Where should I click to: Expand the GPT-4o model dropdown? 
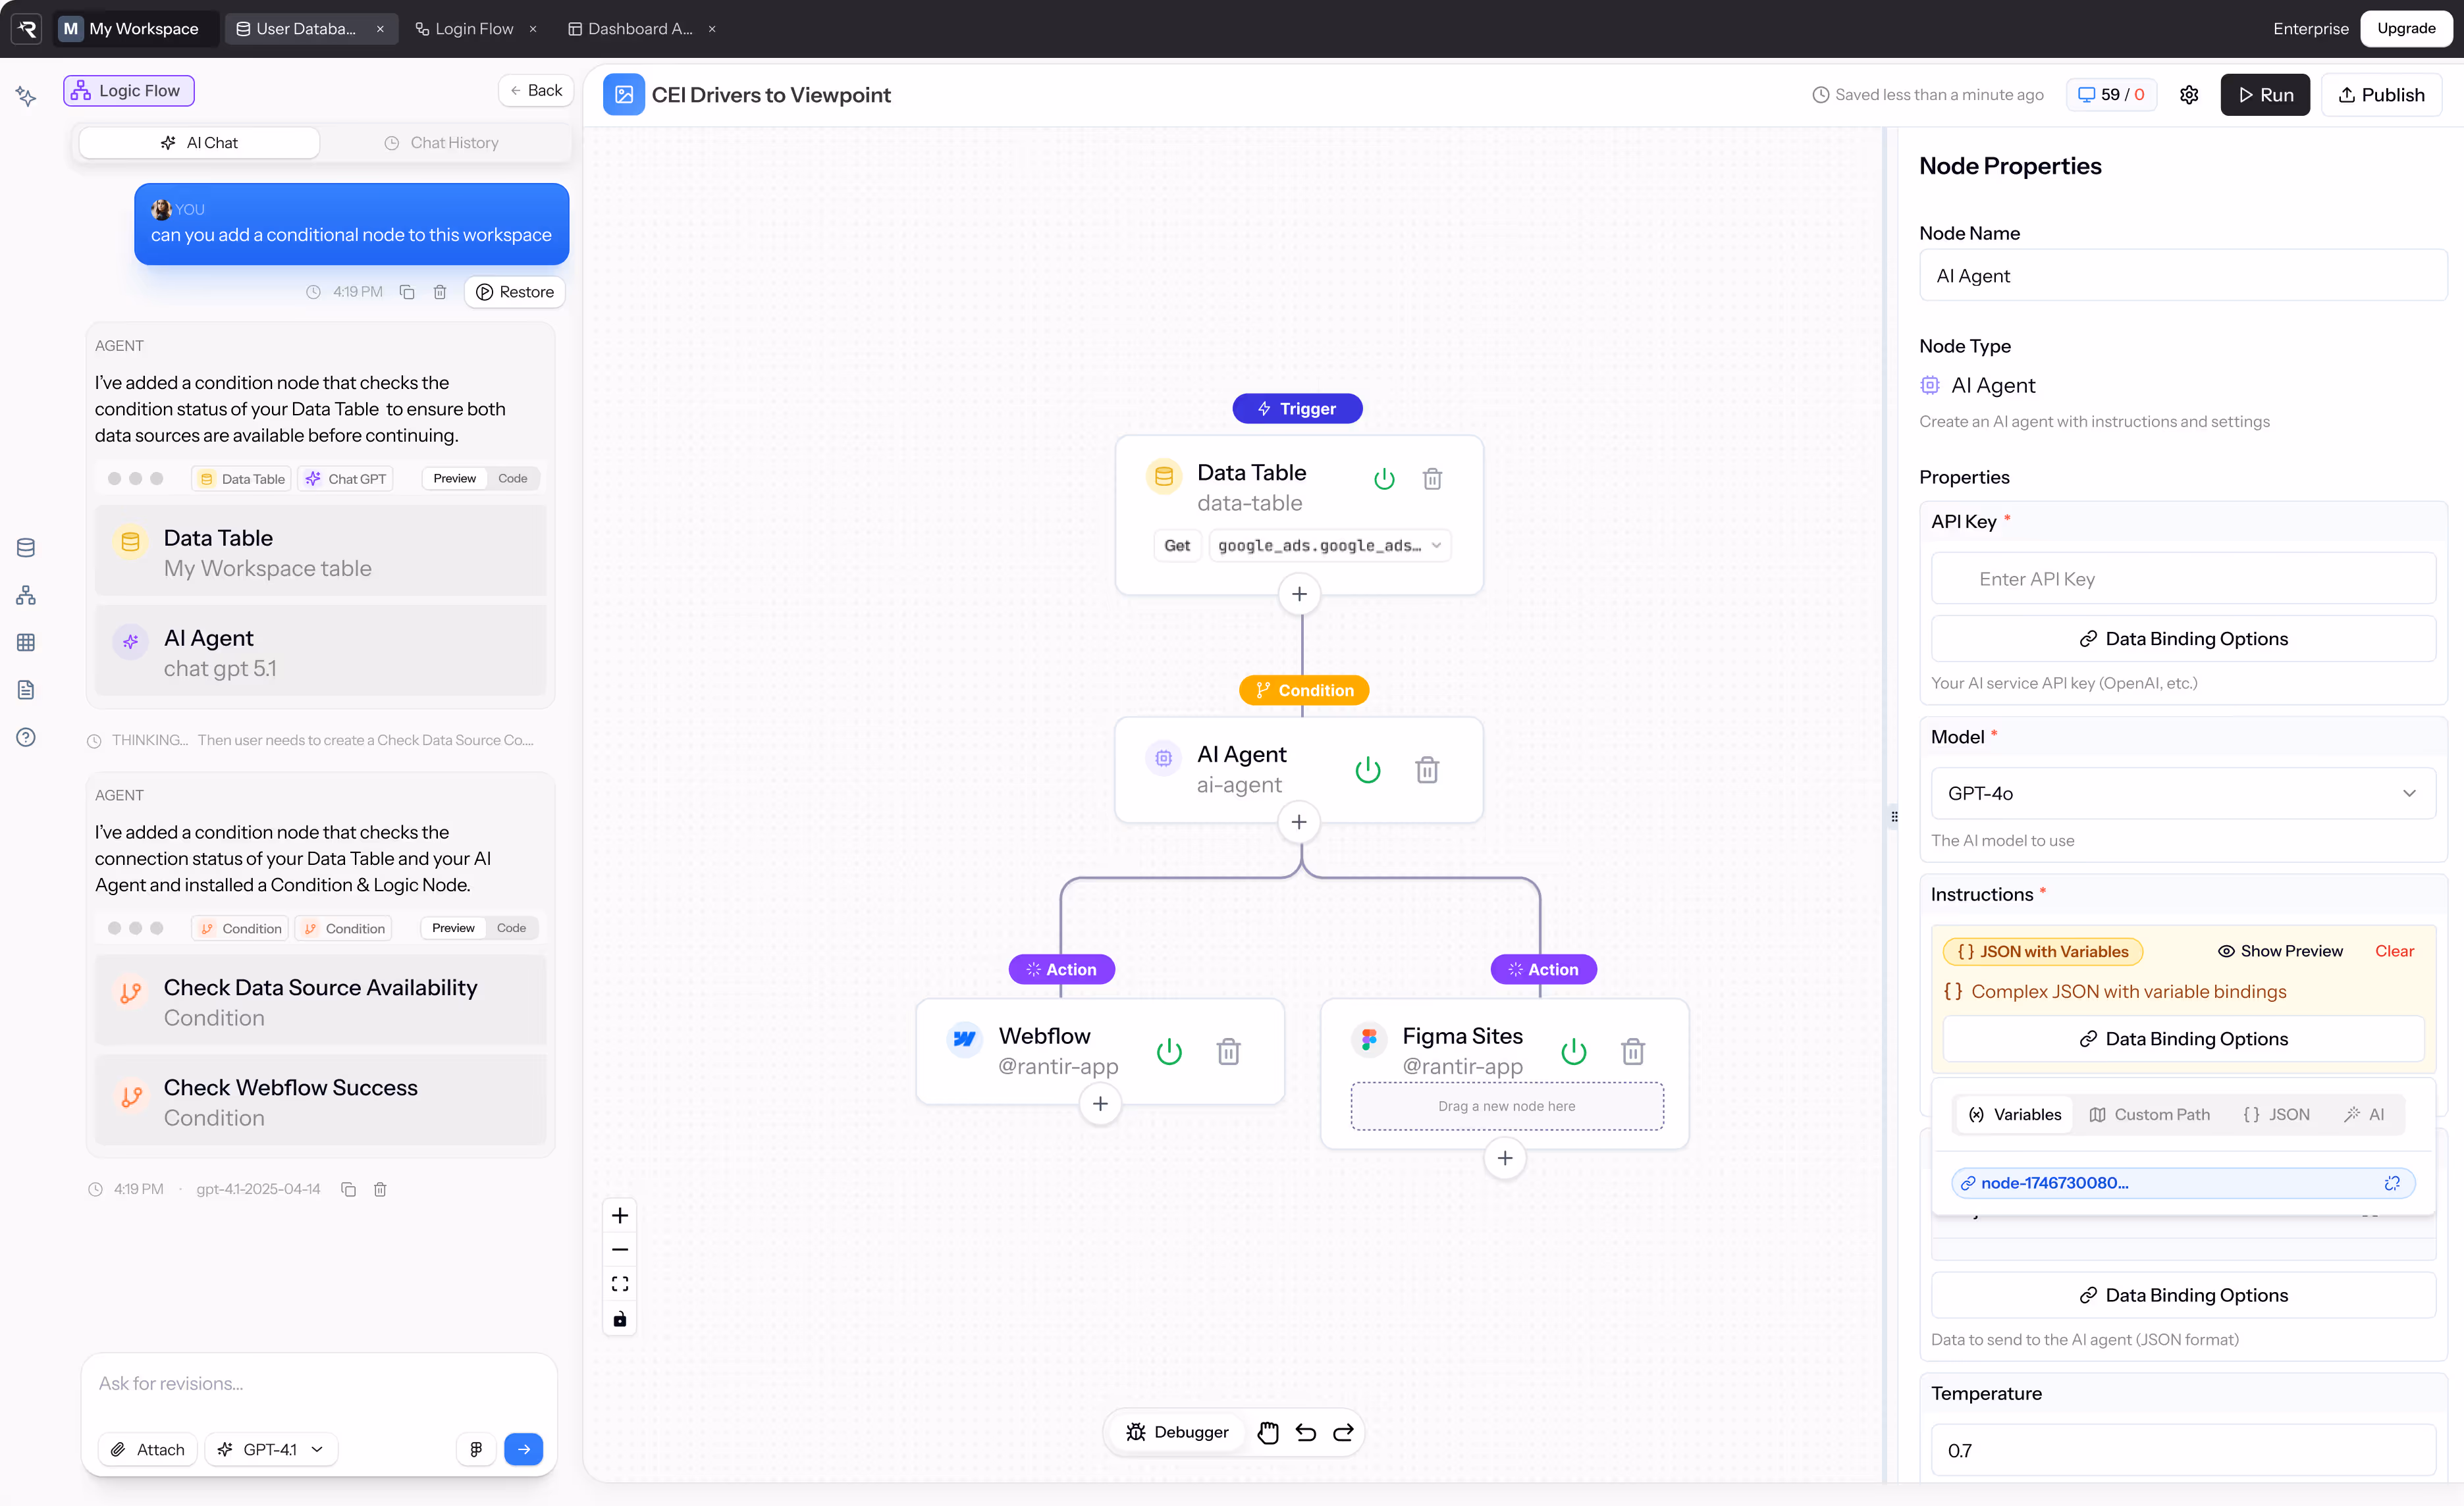[2182, 793]
